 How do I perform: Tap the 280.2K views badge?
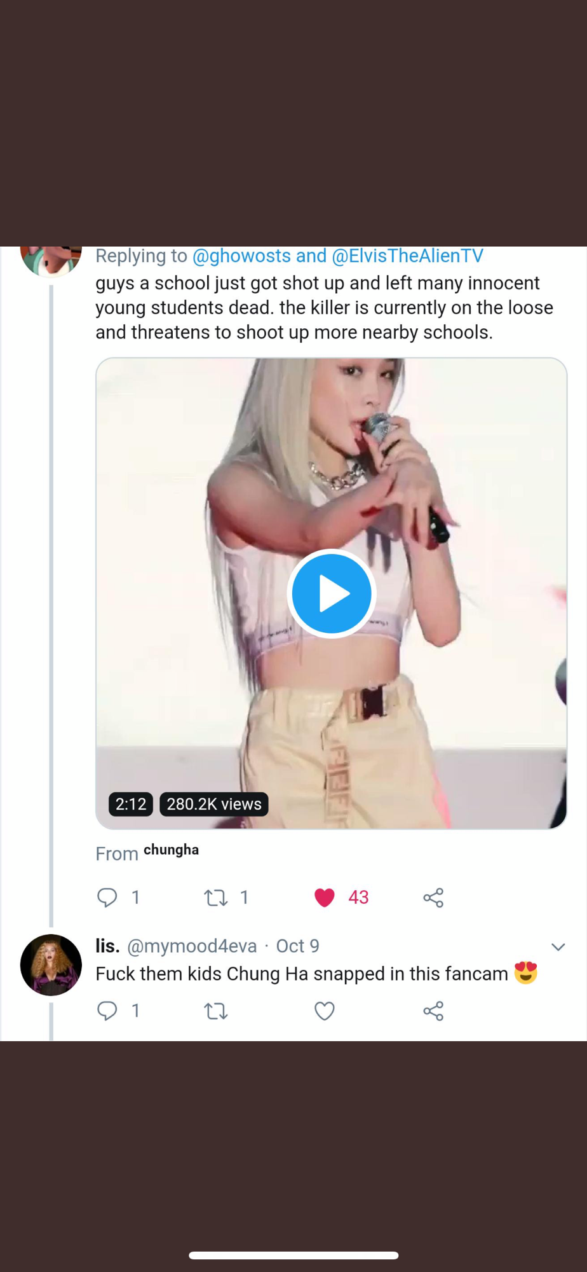(214, 804)
